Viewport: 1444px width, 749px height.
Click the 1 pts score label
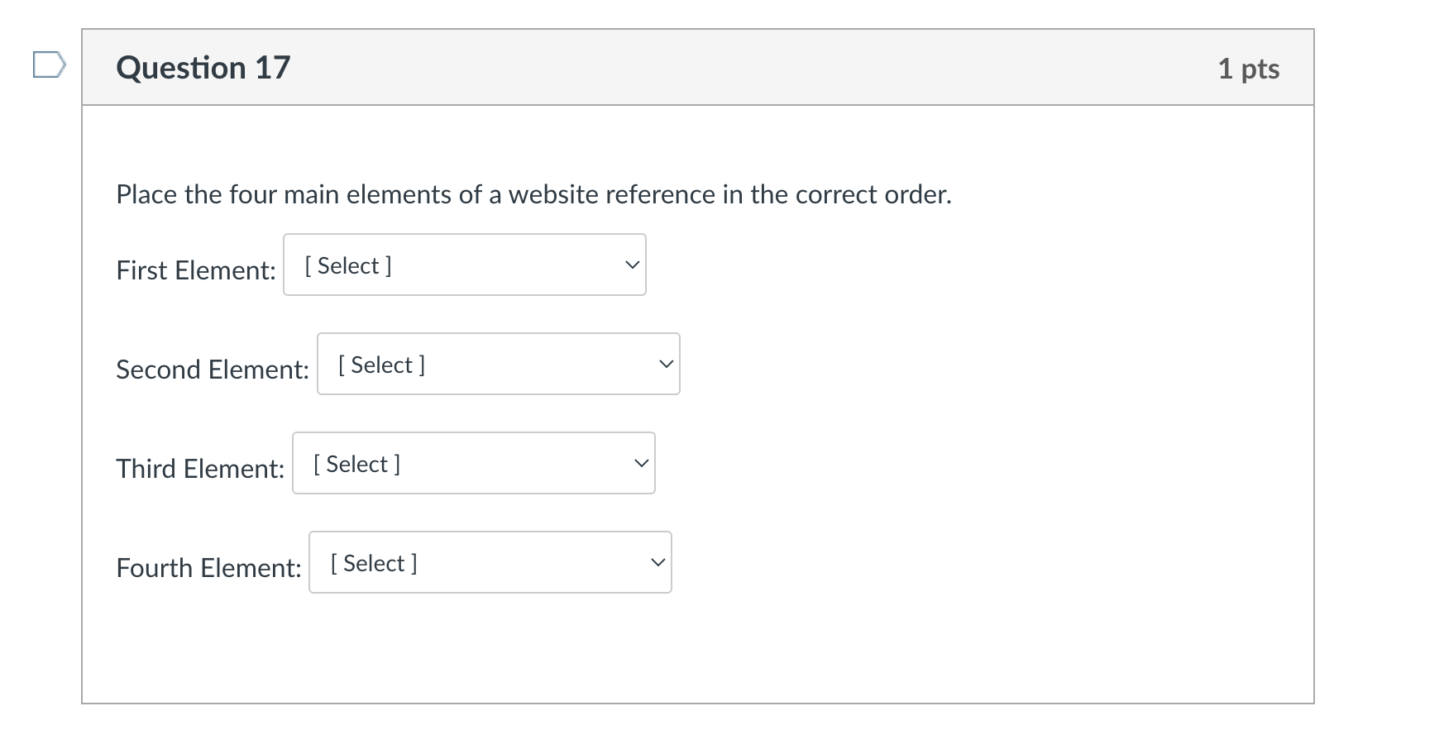coord(1249,69)
